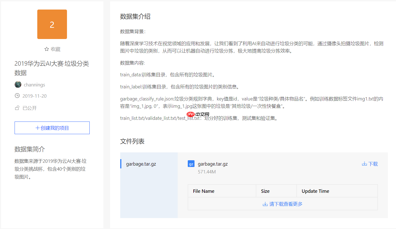The width and height of the screenshot is (396, 229).
Task: Select the garbage.tar.gz tab in file list
Action: (149, 164)
